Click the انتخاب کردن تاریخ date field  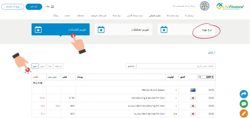tap(176, 66)
